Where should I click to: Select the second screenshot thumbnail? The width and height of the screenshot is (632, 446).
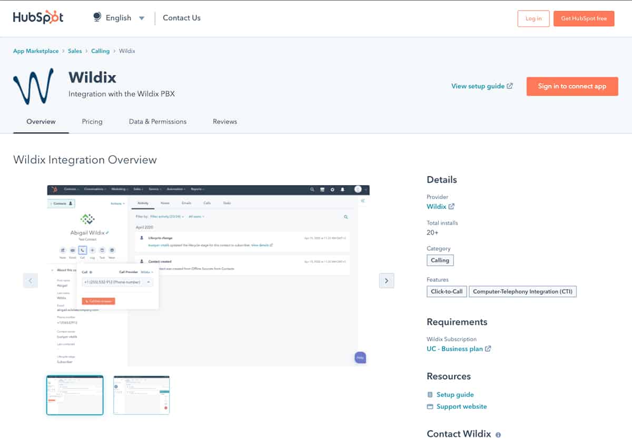[141, 394]
